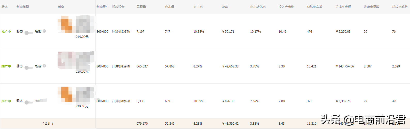This screenshot has width=410, height=129.
Task: Toggle the 静态/智能 switch in the third row
Action: (x=28, y=102)
